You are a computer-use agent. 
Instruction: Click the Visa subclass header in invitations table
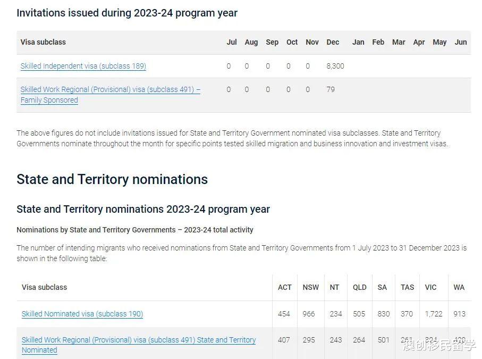pos(43,42)
